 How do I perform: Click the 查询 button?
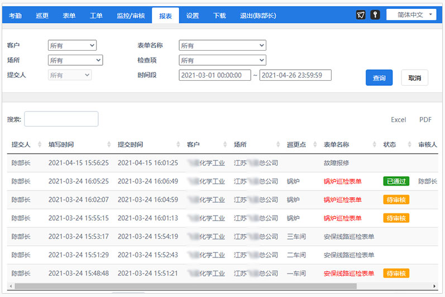pyautogui.click(x=379, y=78)
